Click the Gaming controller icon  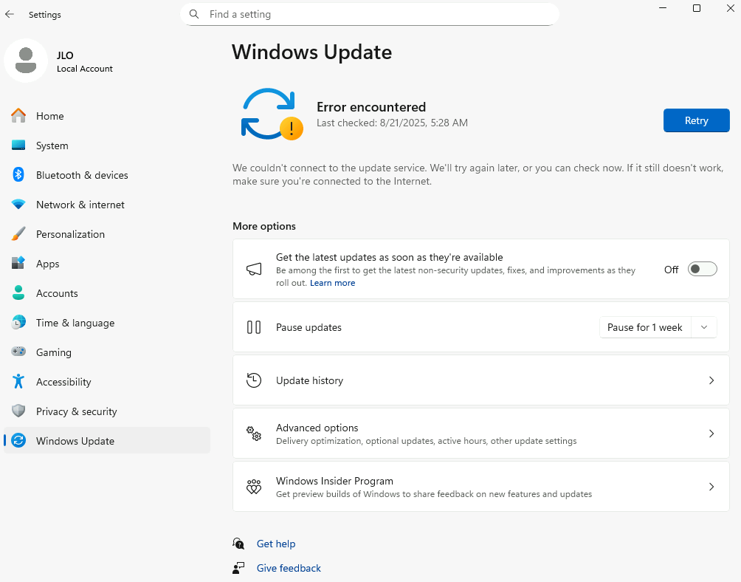coord(18,352)
